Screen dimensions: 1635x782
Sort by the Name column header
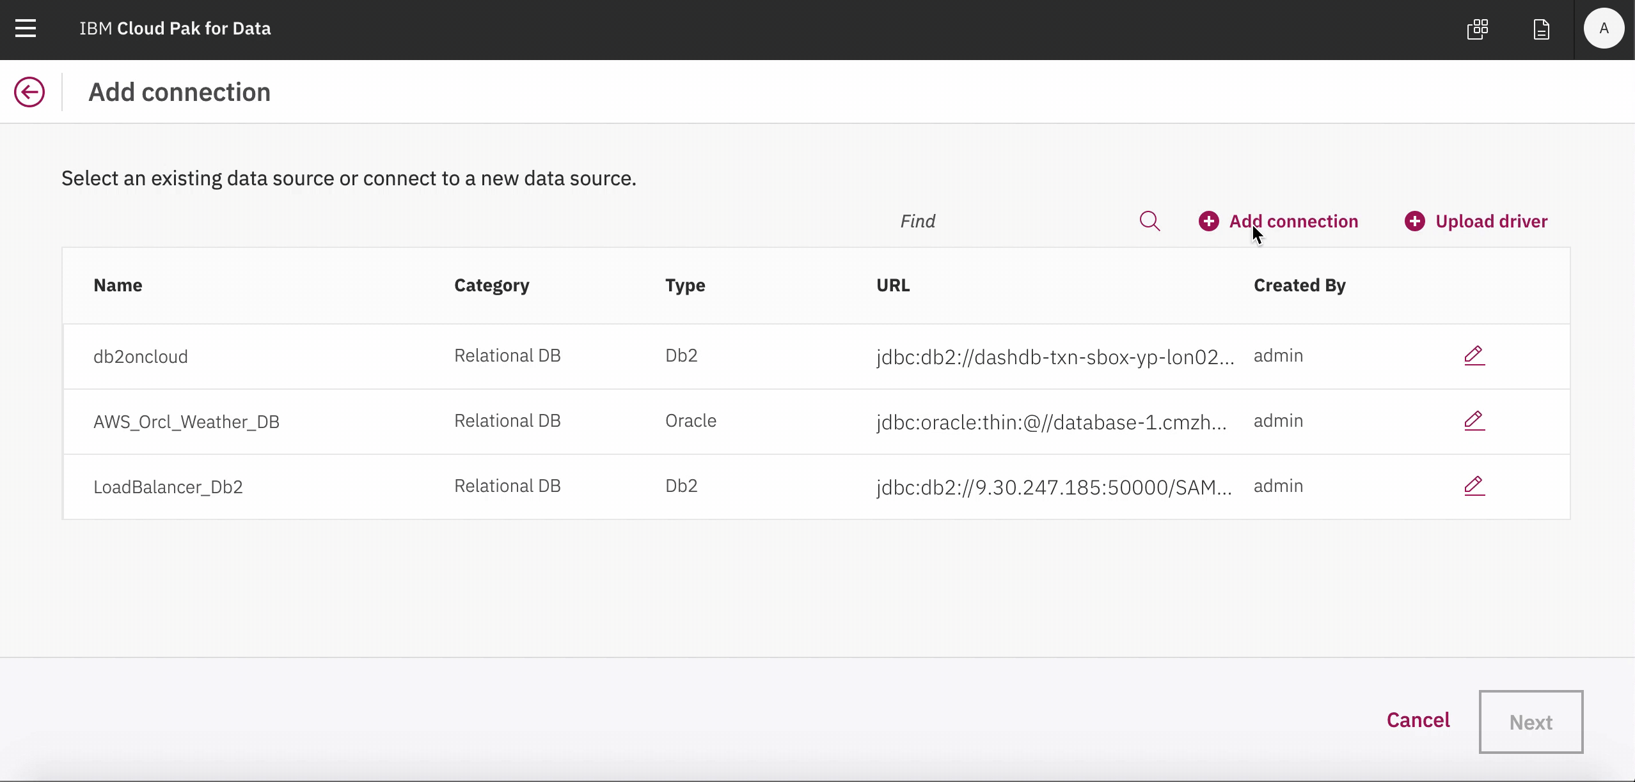point(118,285)
